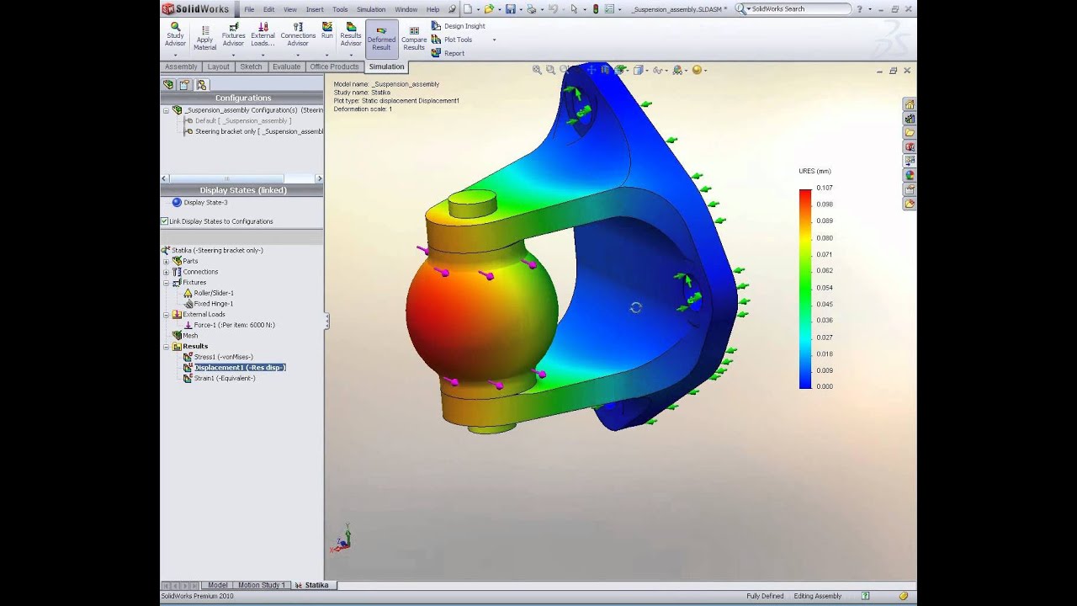The height and width of the screenshot is (606, 1077).
Task: Select Strain1 (-Equivalent-) result
Action: click(x=219, y=379)
